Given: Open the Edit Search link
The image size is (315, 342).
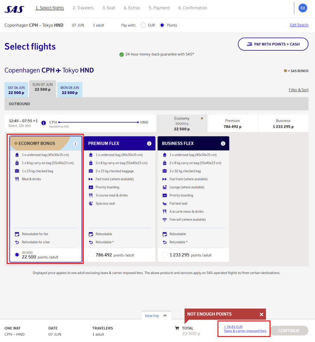Looking at the screenshot, I should click(299, 25).
